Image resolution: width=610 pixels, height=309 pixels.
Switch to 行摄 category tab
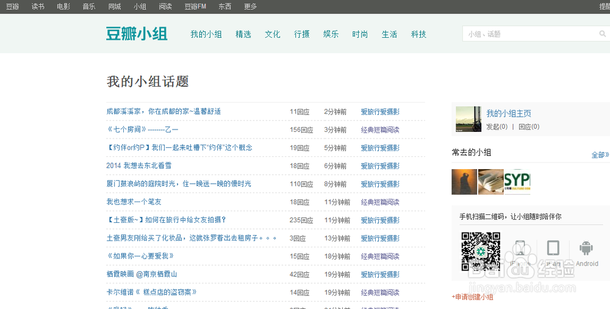coord(302,34)
